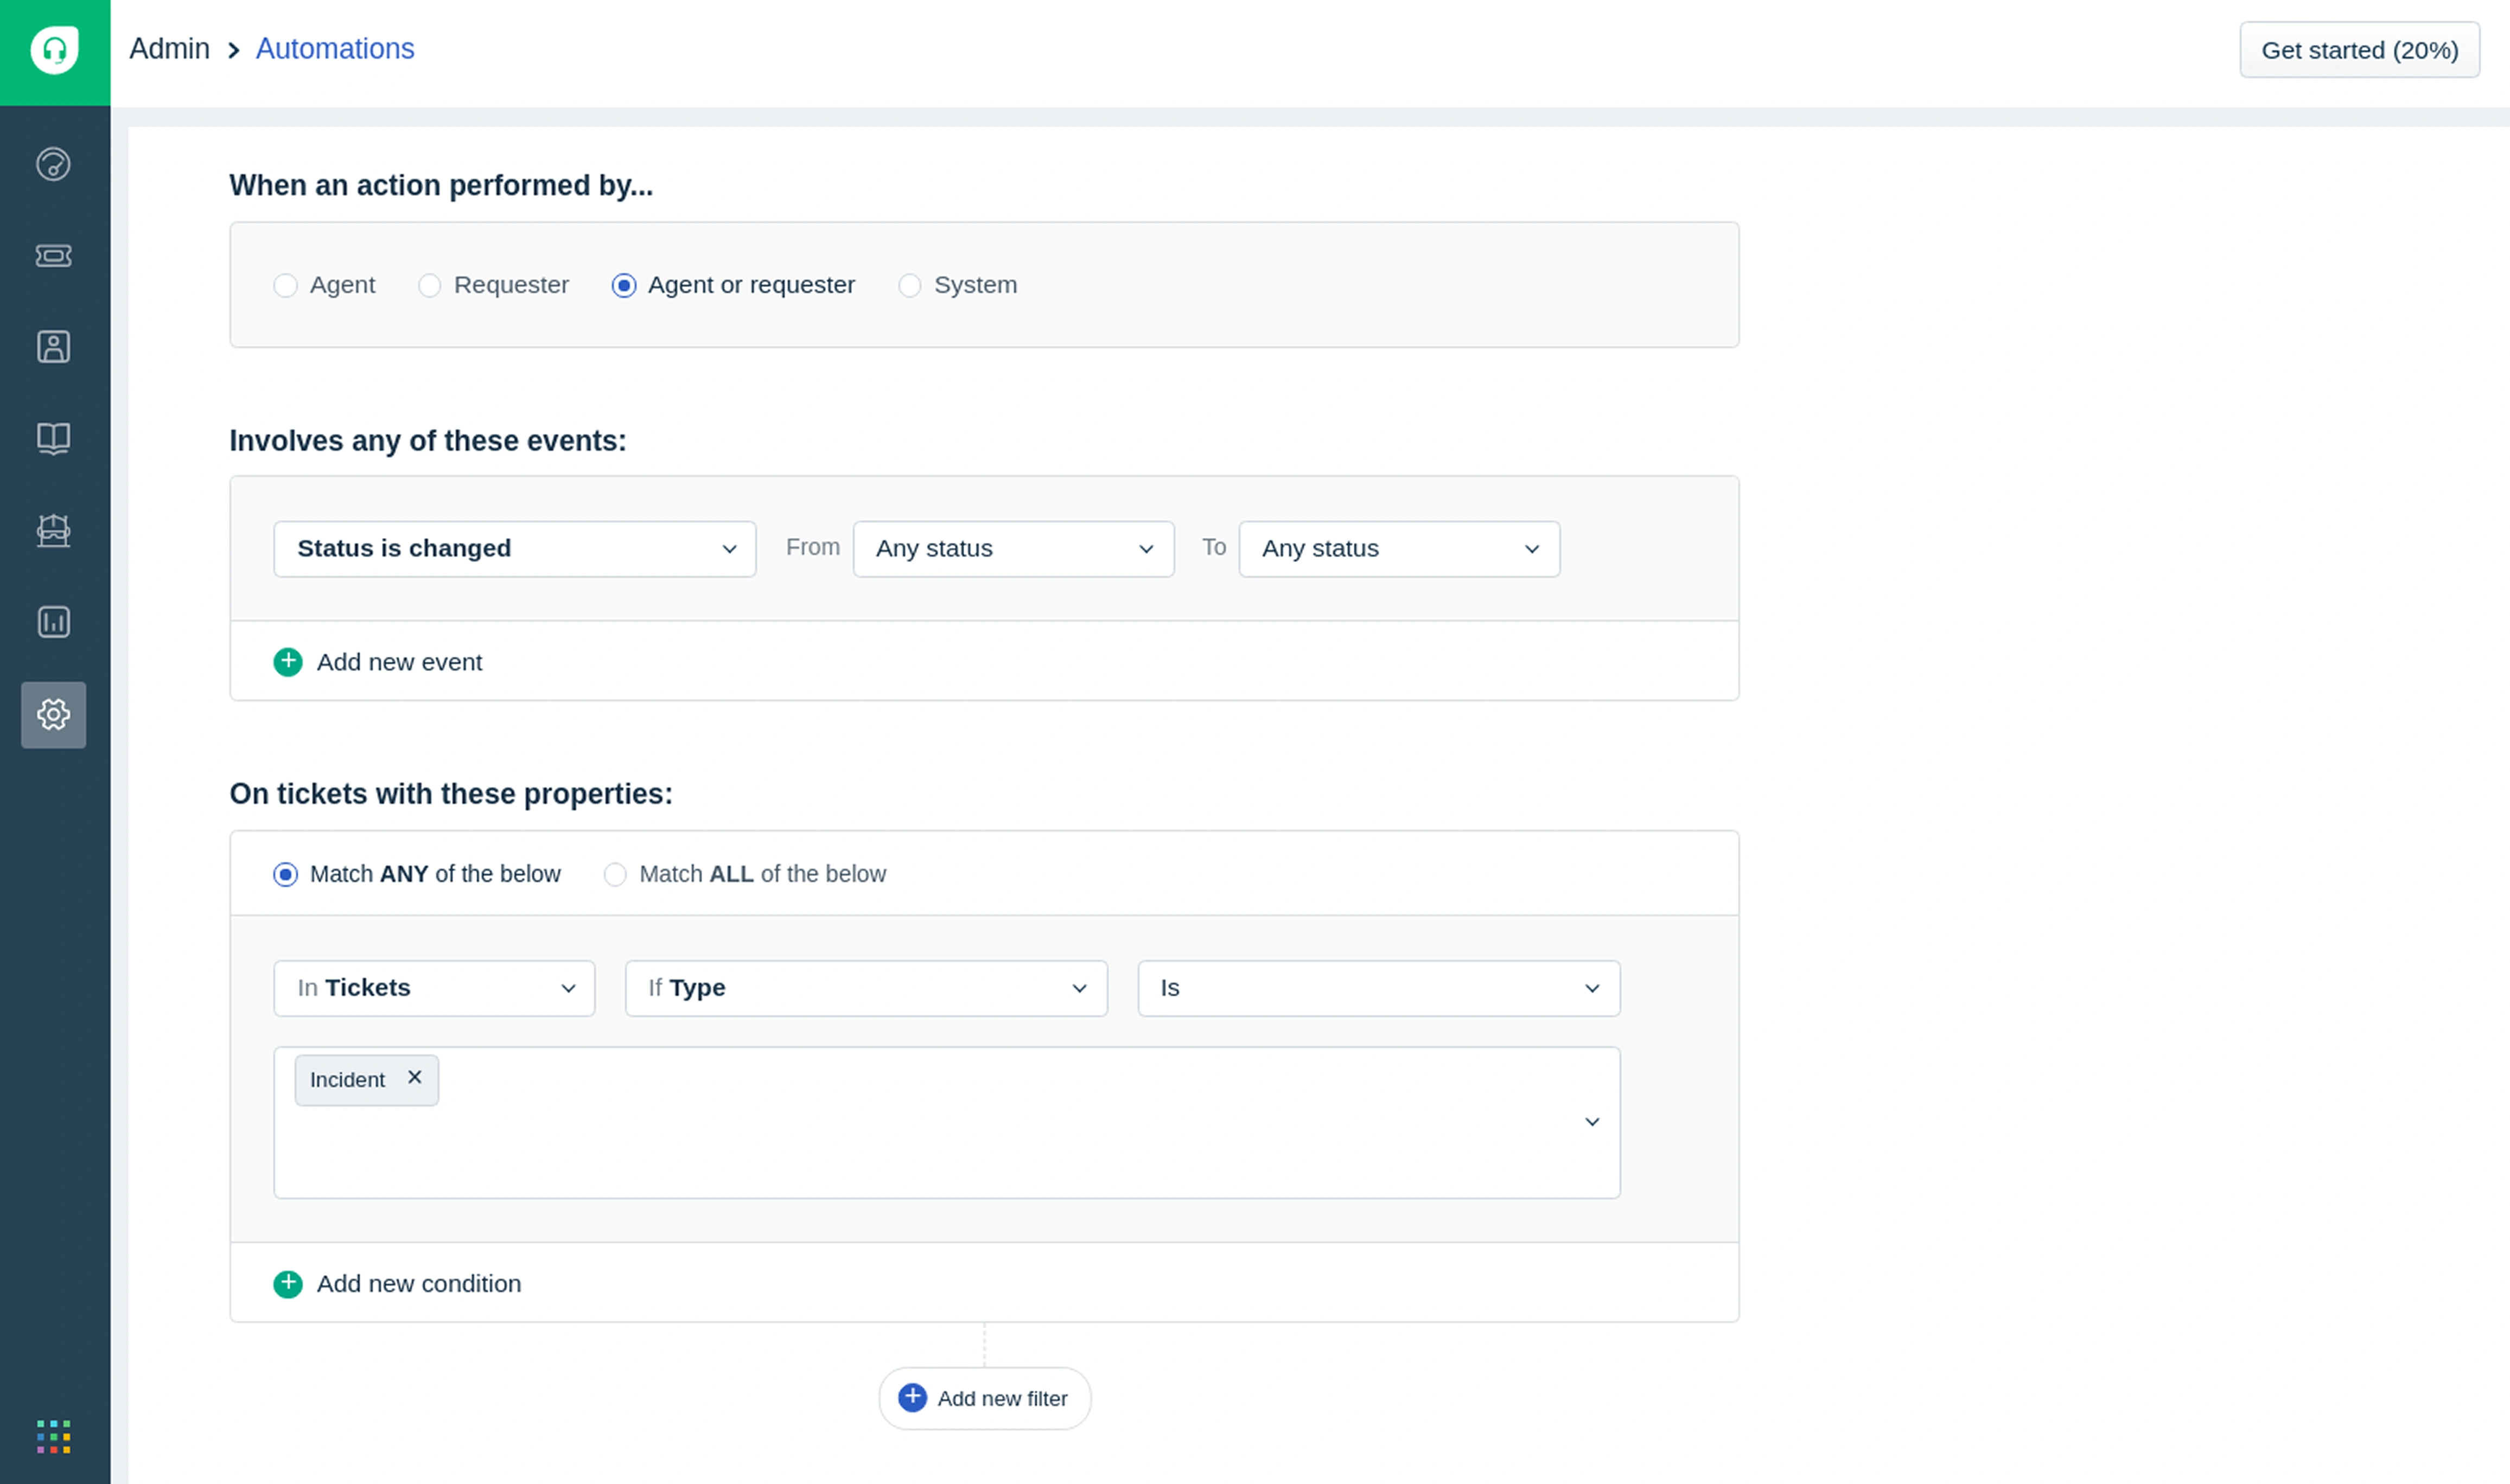The height and width of the screenshot is (1484, 2510).
Task: Open the Dashboard icon in sidebar
Action: pos(53,164)
